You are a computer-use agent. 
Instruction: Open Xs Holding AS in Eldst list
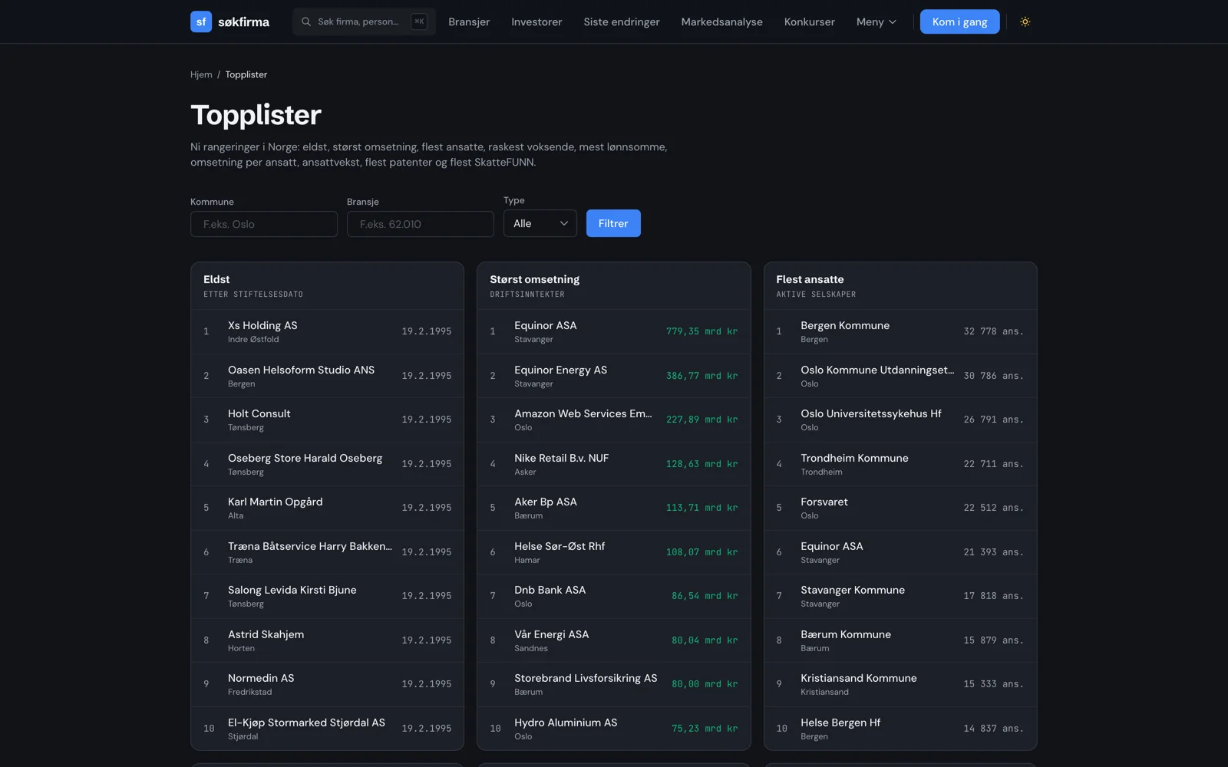[x=327, y=331]
